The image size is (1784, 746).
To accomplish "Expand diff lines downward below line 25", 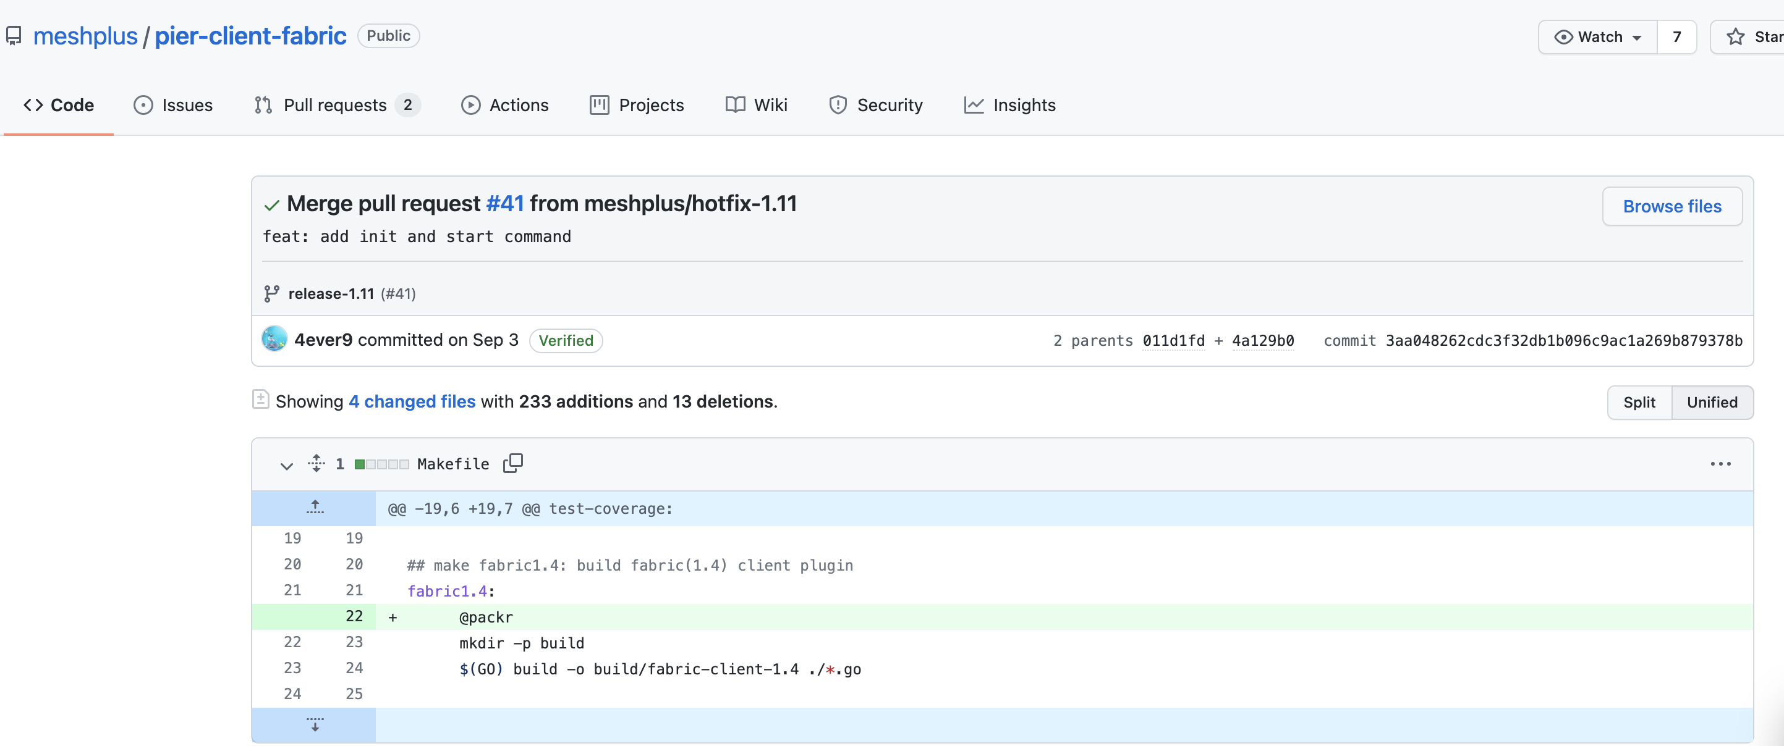I will tap(315, 724).
